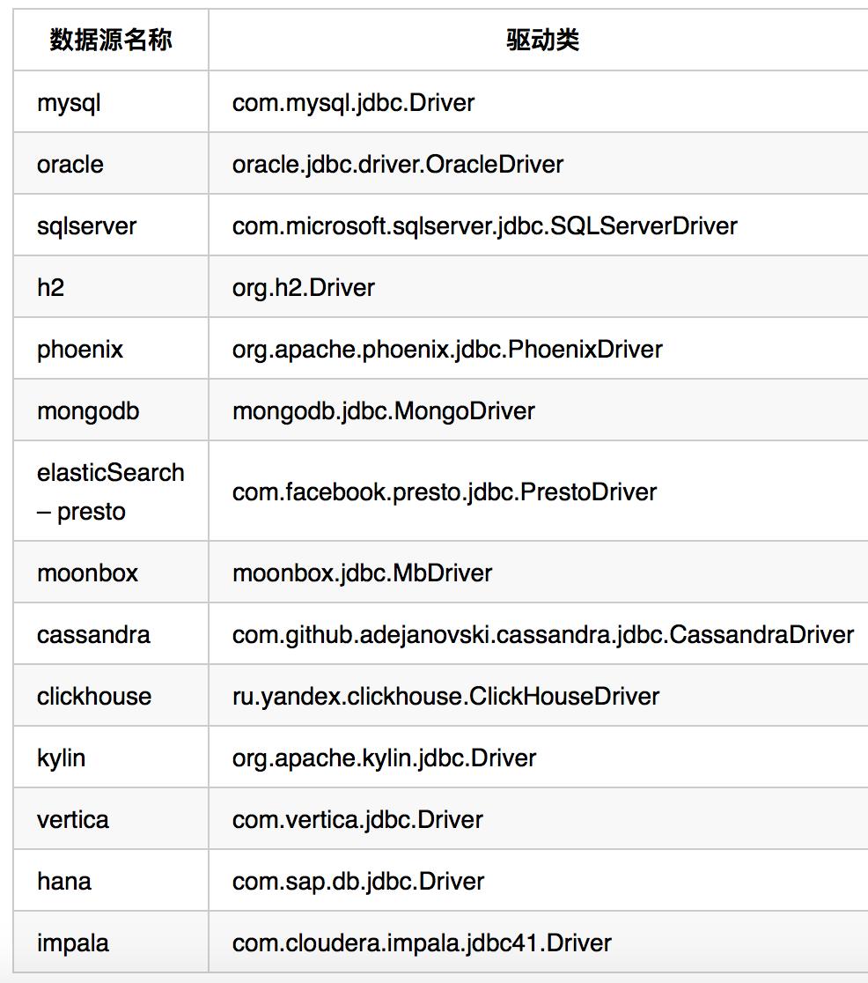
Task: Click oracle.jdbc.driver.OracleDriver class text
Action: pyautogui.click(x=398, y=165)
